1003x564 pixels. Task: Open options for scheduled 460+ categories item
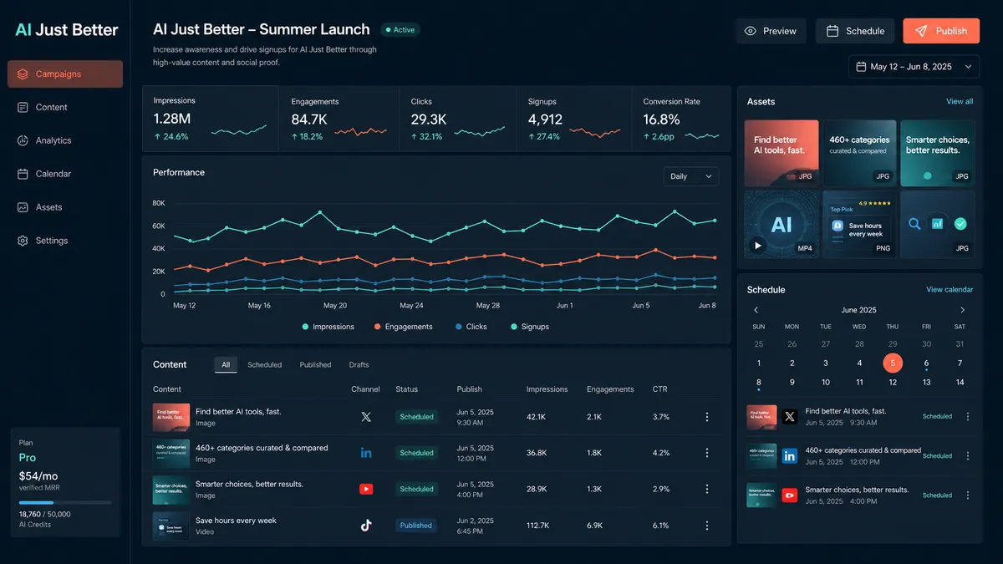[968, 455]
